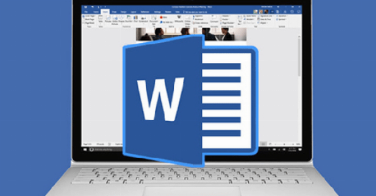The width and height of the screenshot is (376, 196).
Task: Click the Cross-reference button
Action: (x=201, y=23)
